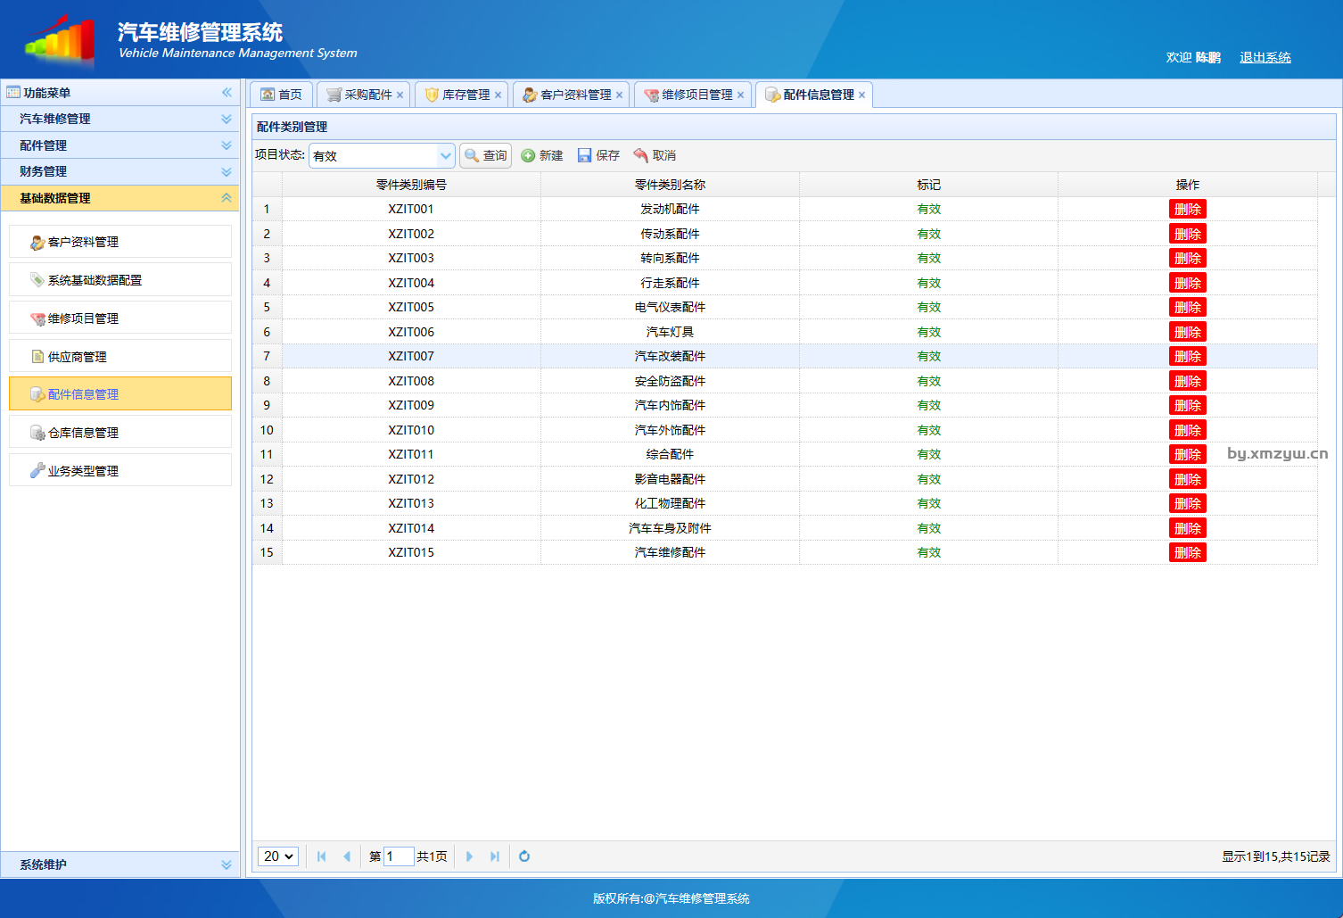Delete the 综合配件 row

[1188, 454]
